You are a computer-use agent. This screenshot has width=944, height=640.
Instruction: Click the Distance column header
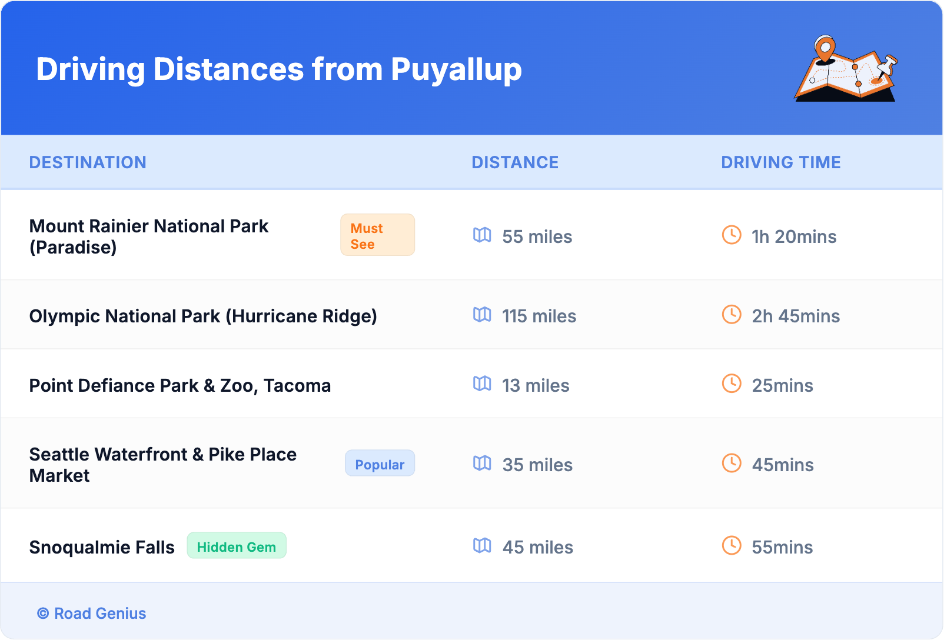tap(515, 162)
